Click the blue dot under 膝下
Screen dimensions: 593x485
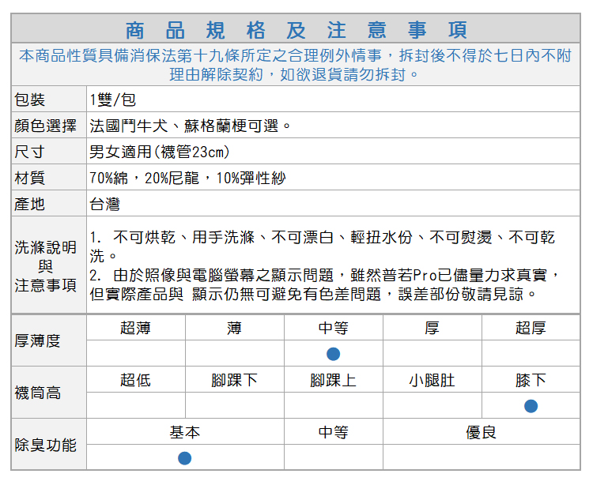[x=531, y=406]
